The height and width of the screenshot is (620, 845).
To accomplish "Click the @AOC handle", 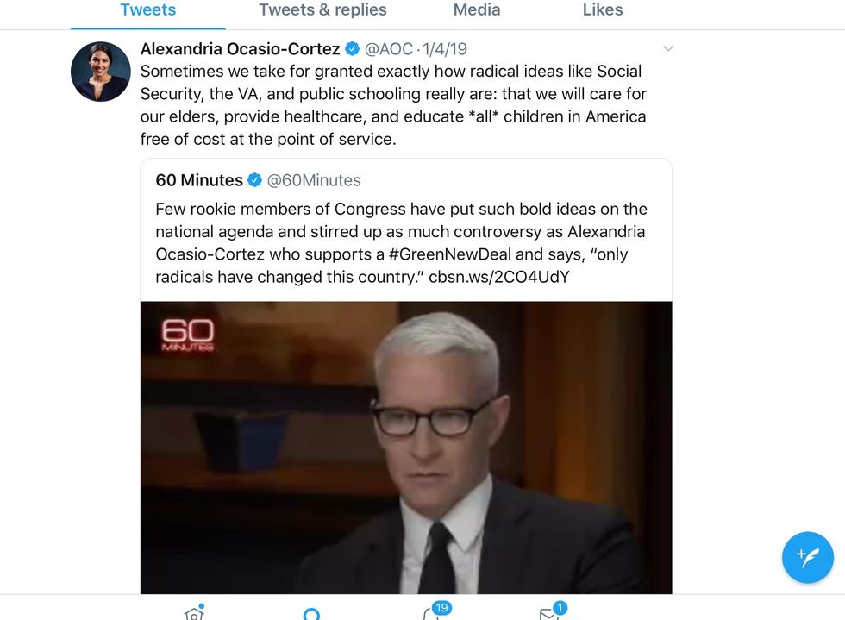I will pyautogui.click(x=389, y=49).
